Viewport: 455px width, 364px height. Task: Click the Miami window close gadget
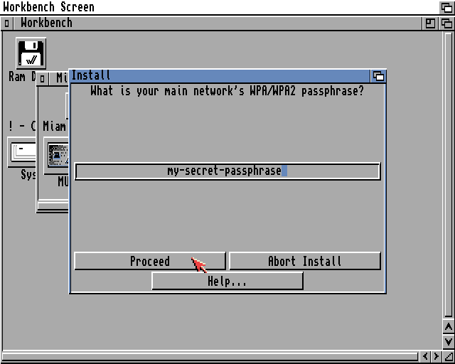[x=43, y=78]
